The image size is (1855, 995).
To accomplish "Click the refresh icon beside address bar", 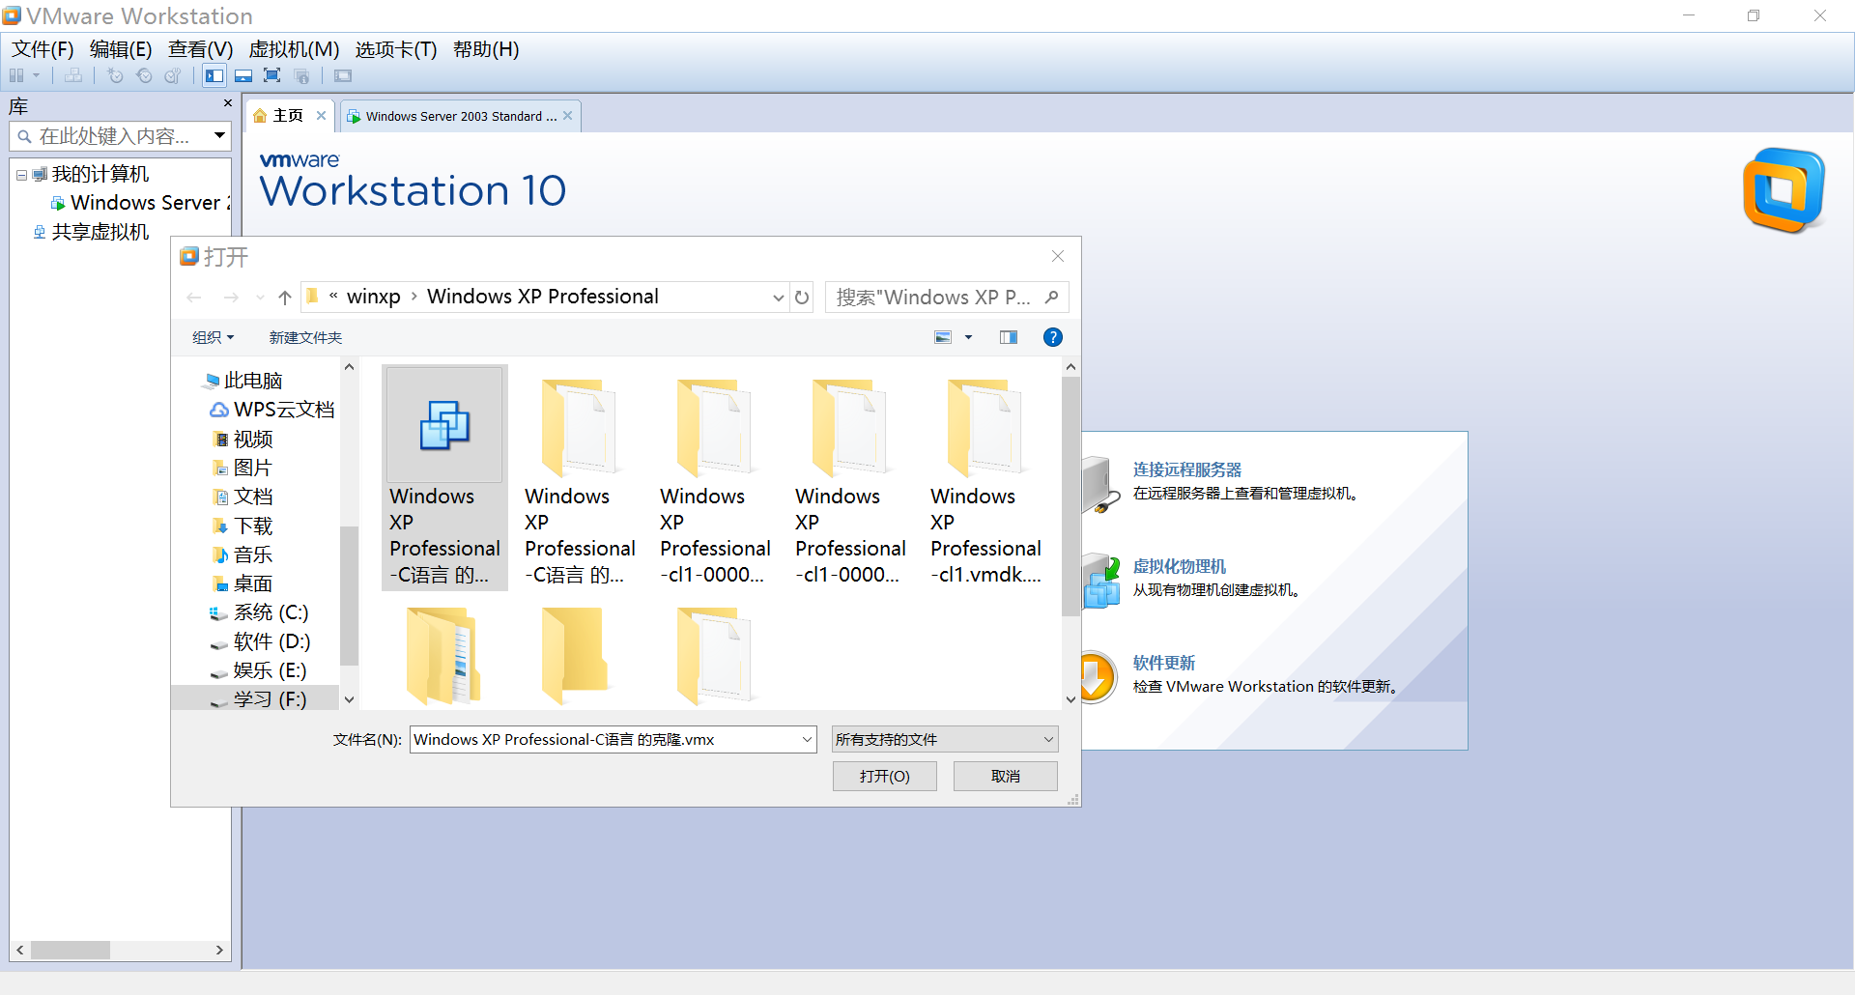I will pyautogui.click(x=802, y=298).
